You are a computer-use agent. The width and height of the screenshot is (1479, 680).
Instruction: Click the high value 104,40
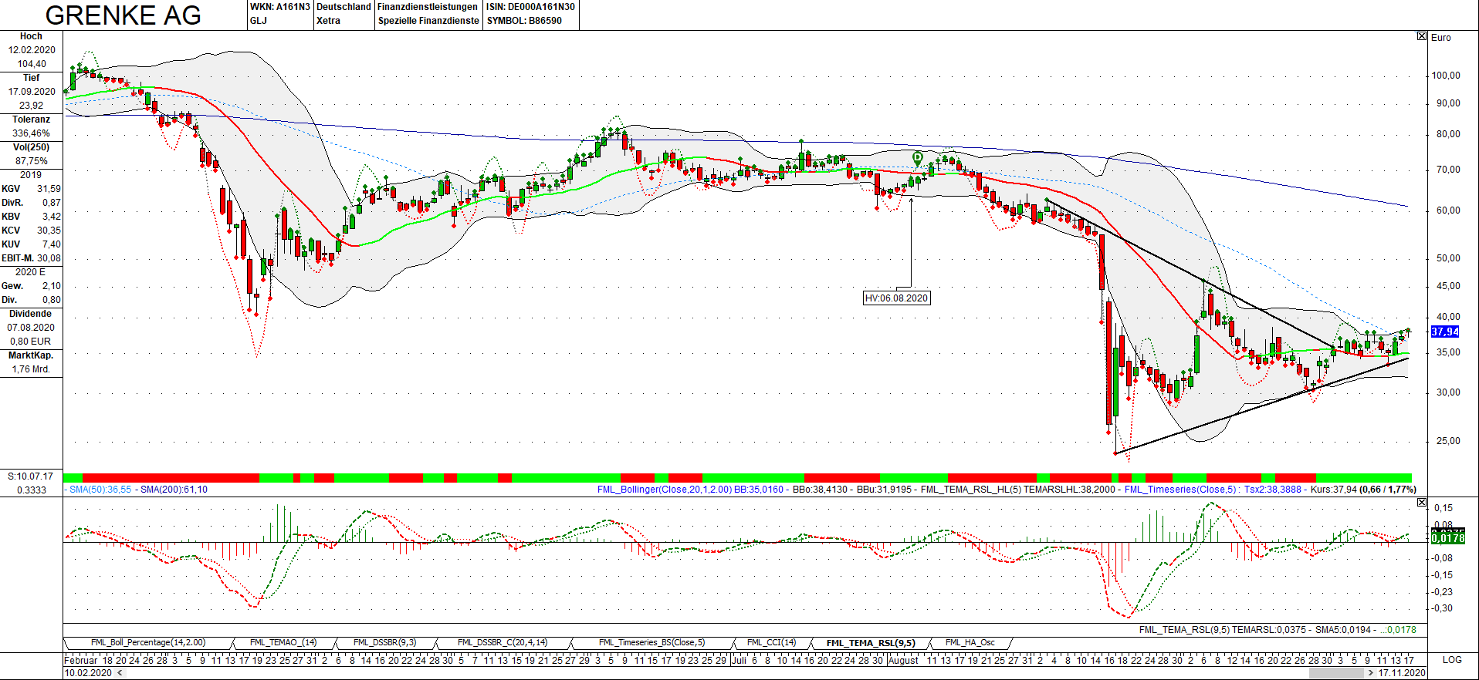[x=32, y=64]
